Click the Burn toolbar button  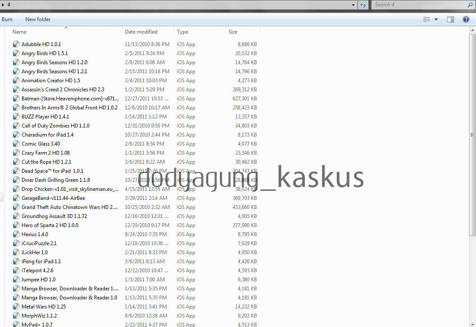[7, 19]
